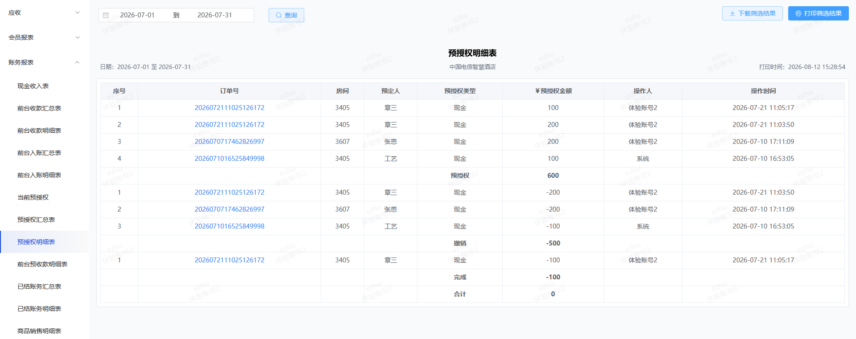Open order link in the row with amount -500's group, 张思 row

point(229,209)
